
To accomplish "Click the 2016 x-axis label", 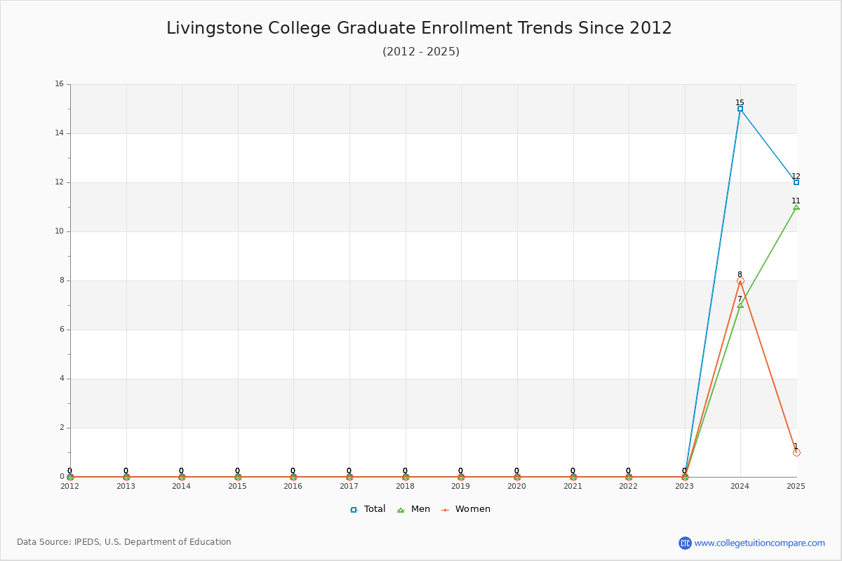I will (x=293, y=485).
